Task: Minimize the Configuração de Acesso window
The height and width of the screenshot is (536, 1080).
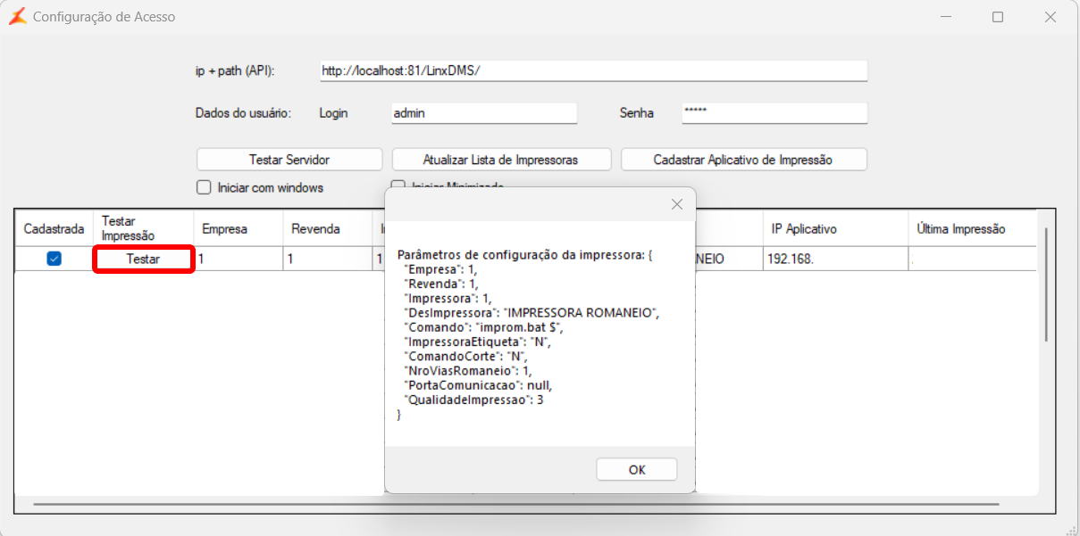Action: pyautogui.click(x=946, y=17)
